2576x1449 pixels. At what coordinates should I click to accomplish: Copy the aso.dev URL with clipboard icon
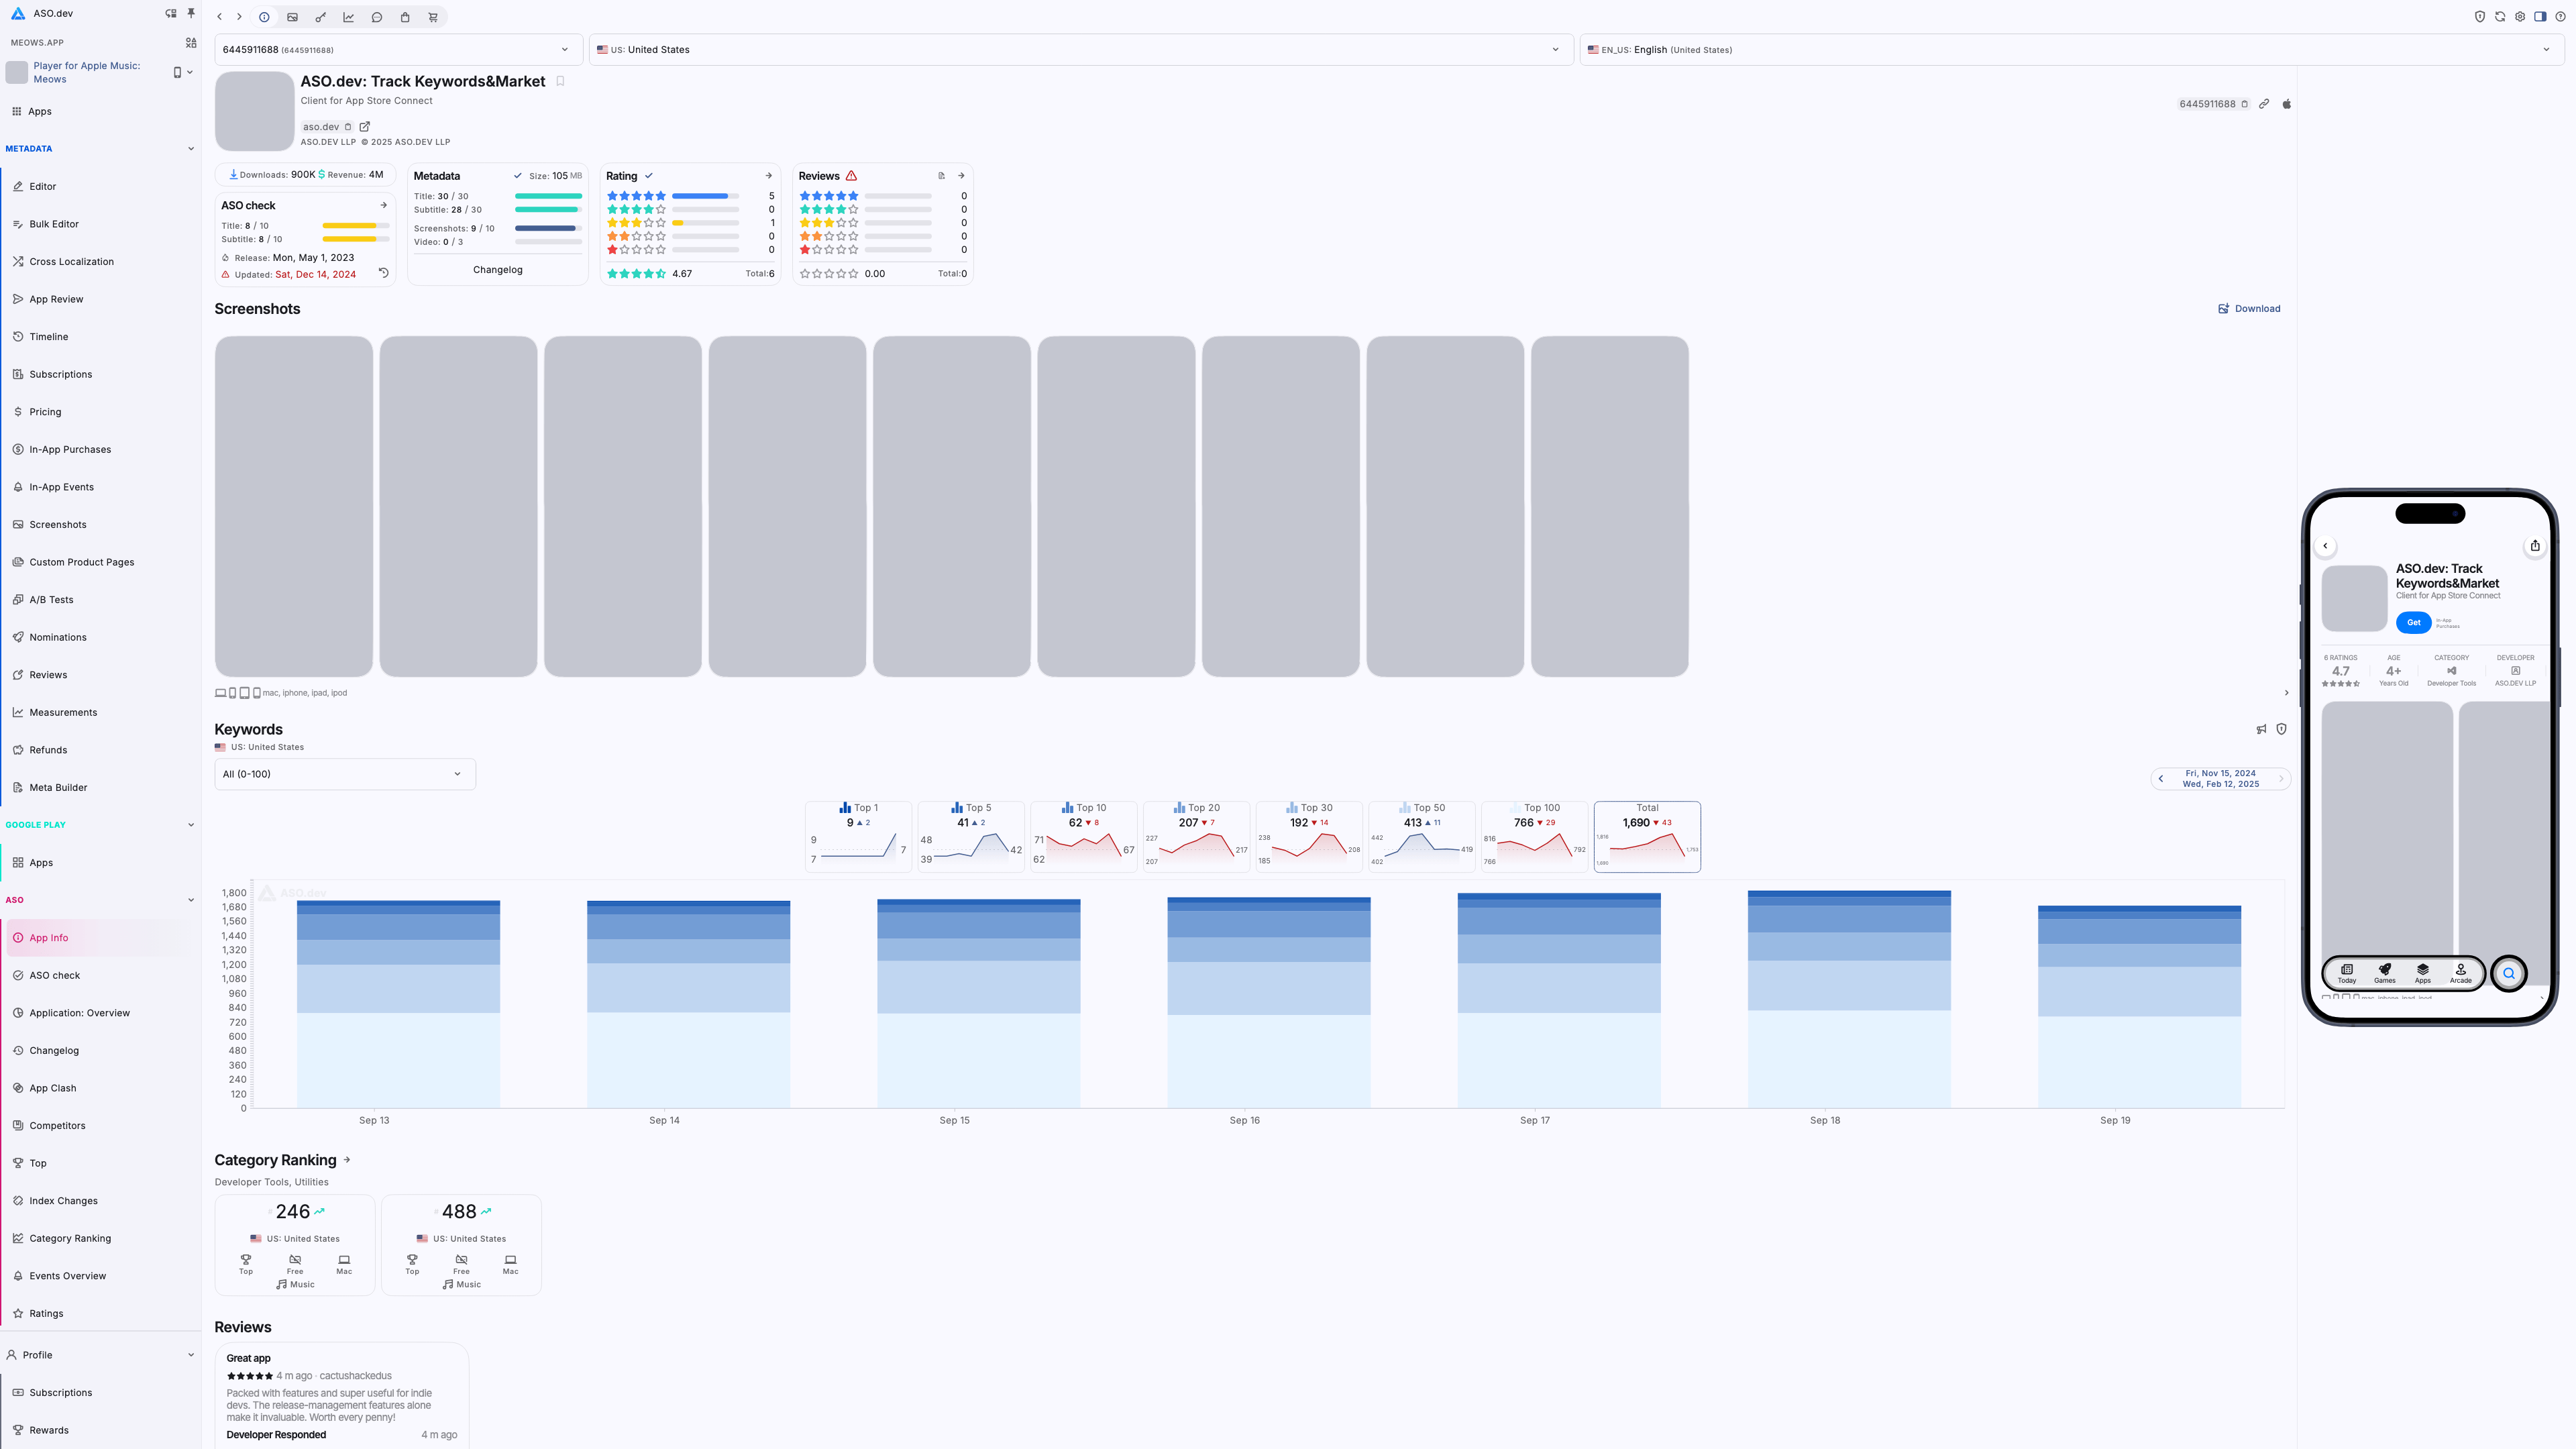pos(348,127)
